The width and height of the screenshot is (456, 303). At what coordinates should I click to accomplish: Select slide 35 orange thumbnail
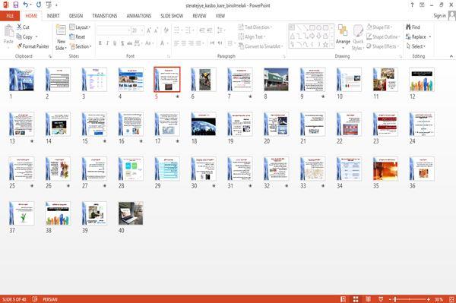click(x=385, y=169)
